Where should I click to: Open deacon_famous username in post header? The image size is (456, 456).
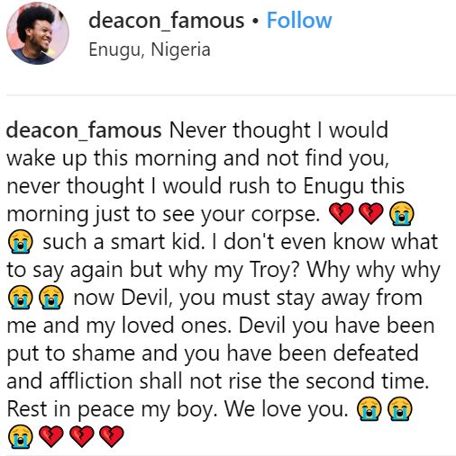tap(167, 21)
